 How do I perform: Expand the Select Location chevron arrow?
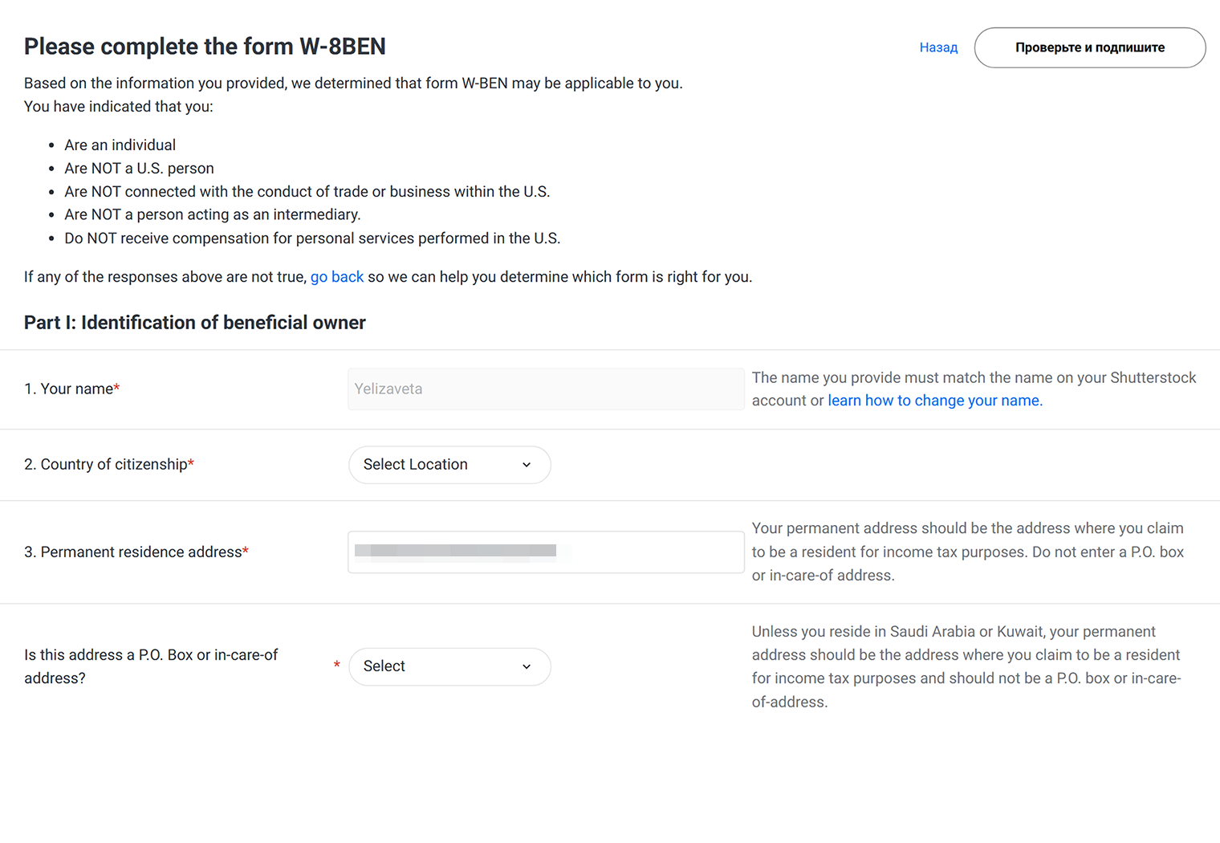point(527,465)
